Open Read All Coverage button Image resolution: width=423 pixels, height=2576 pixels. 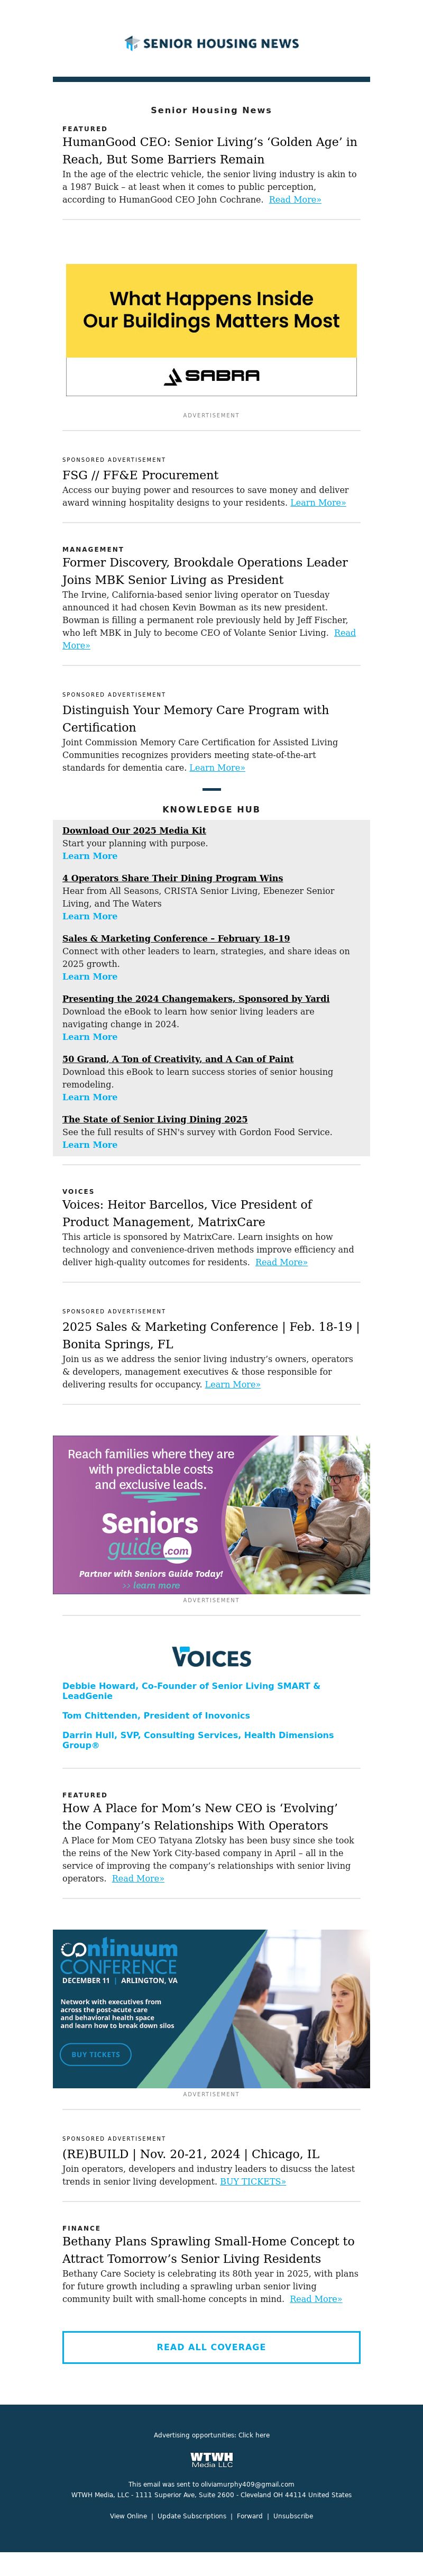(211, 2346)
